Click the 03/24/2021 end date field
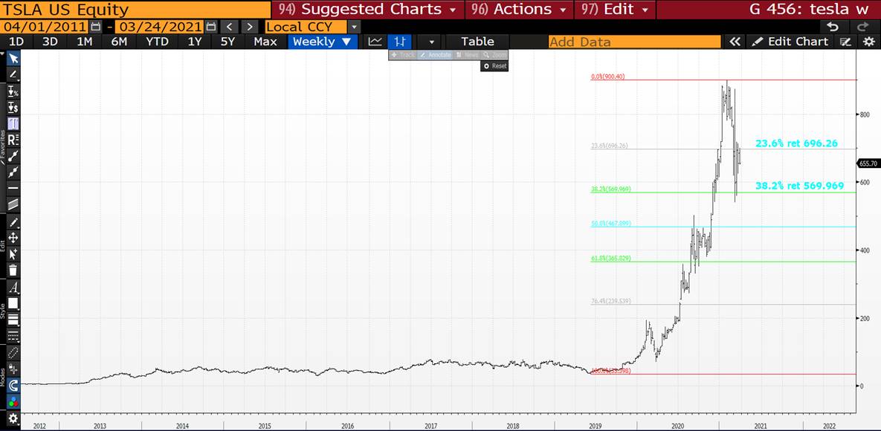 pos(159,27)
